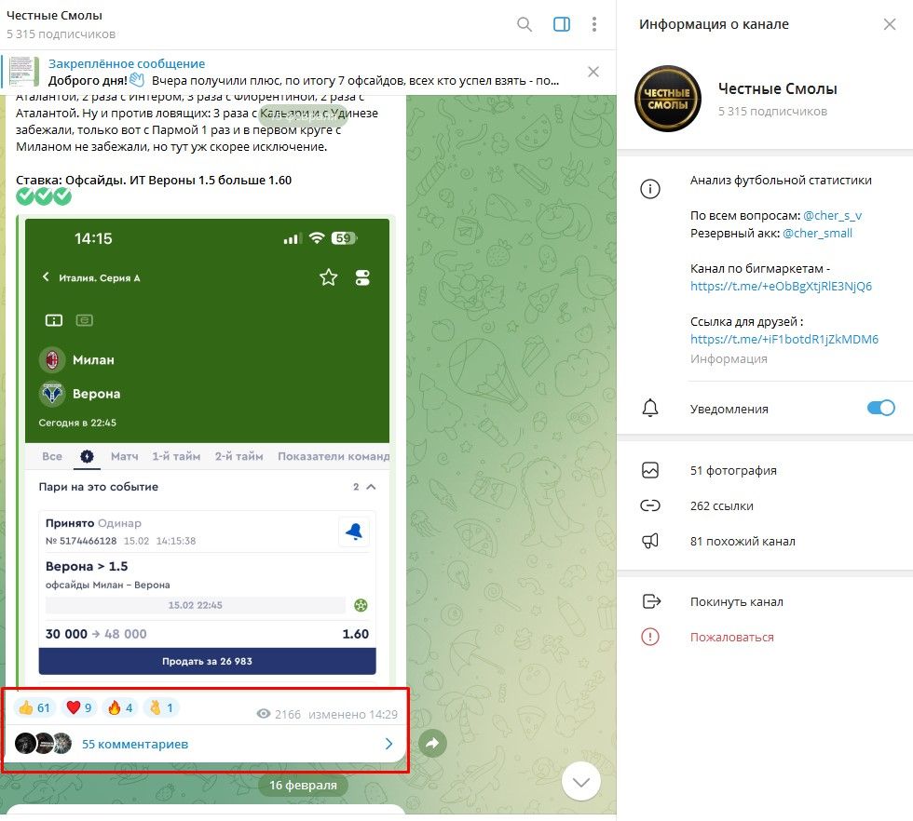Click the Продать за 26 983 button
Image resolution: width=913 pixels, height=821 pixels.
pyautogui.click(x=207, y=662)
